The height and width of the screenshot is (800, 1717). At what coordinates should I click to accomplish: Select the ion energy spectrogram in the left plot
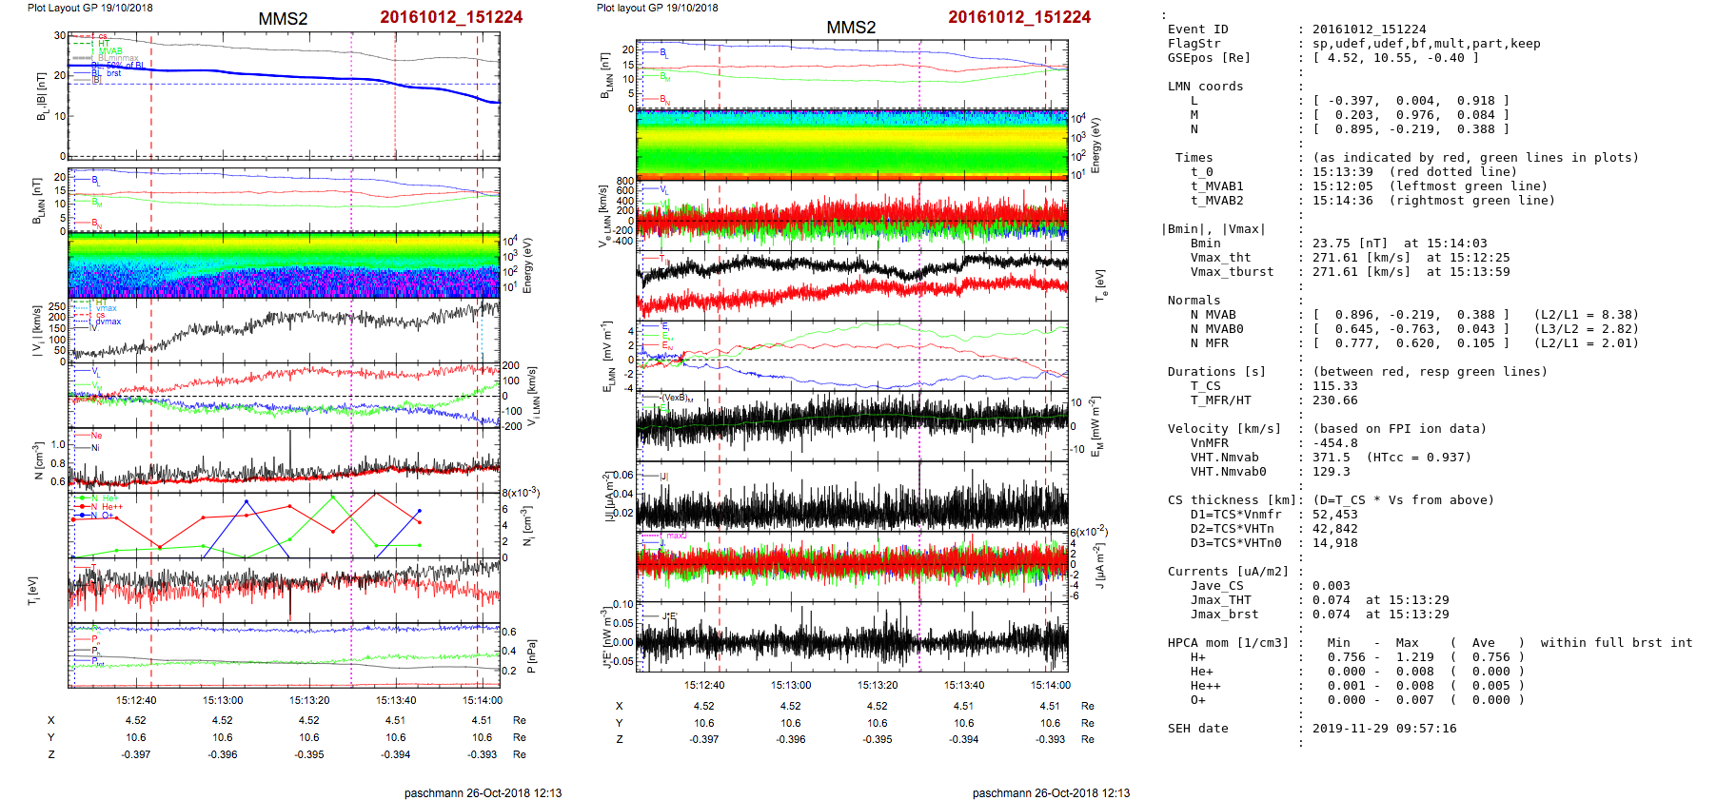pyautogui.click(x=284, y=265)
